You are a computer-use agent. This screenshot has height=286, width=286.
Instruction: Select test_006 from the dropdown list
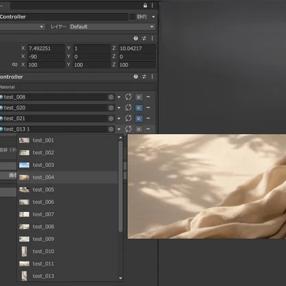point(68,202)
